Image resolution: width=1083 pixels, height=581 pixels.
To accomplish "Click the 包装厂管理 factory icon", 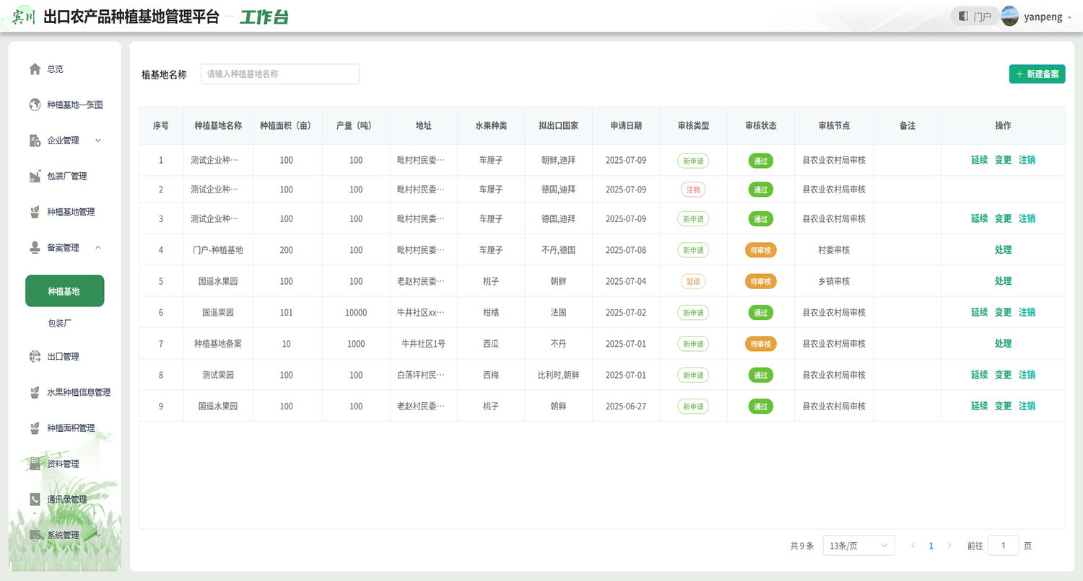I will tap(35, 177).
